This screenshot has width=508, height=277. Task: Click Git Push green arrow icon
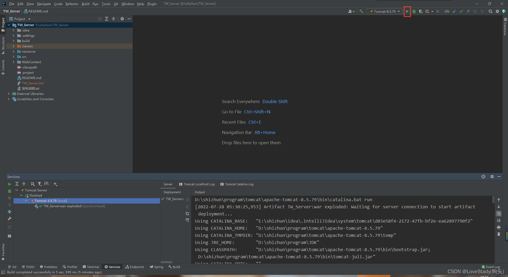click(468, 11)
